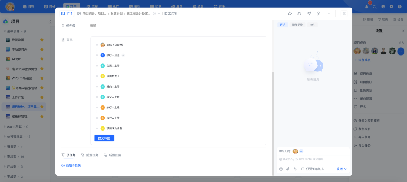Screen dimensions: 407x182
Task: Unstar the WPS 市场运营 project
Action: point(42,78)
